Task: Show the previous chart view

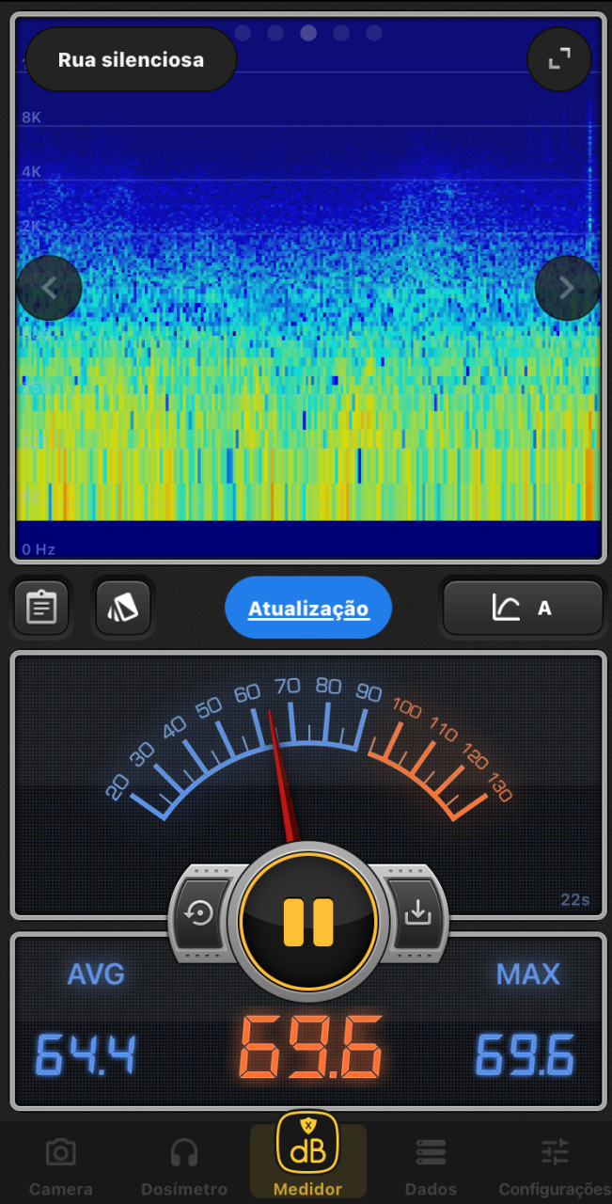Action: (x=50, y=288)
